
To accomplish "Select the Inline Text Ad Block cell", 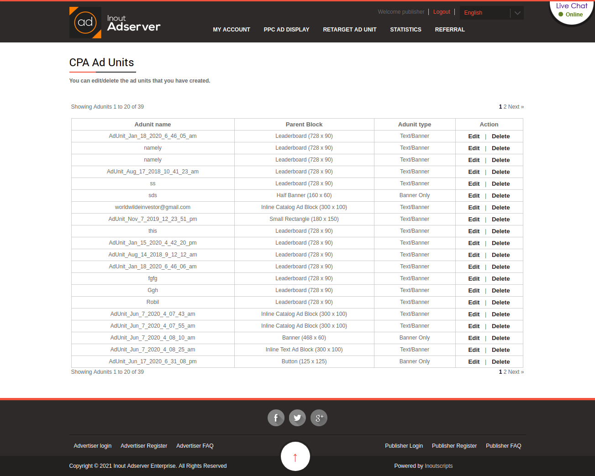I will click(x=304, y=350).
